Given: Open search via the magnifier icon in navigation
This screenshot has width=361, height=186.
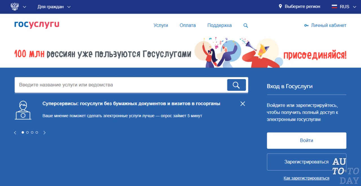Looking at the screenshot, I should [x=245, y=25].
